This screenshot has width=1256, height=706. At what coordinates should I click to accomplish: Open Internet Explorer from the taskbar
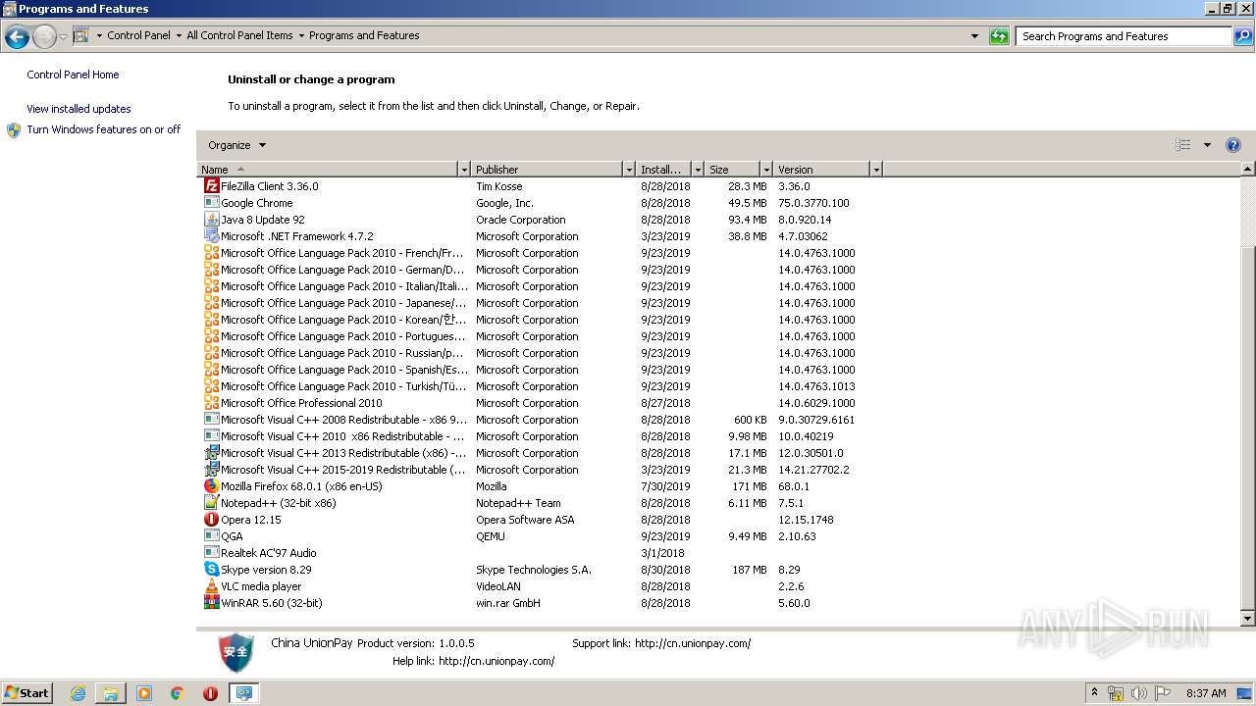coord(78,693)
